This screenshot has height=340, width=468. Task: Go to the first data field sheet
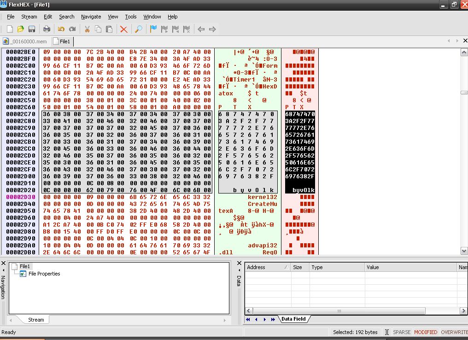click(248, 319)
